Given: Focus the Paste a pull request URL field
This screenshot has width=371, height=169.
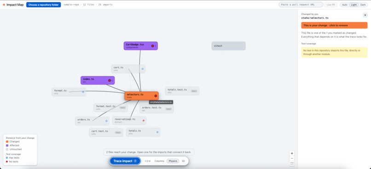Looking at the screenshot, I should coord(301,5).
